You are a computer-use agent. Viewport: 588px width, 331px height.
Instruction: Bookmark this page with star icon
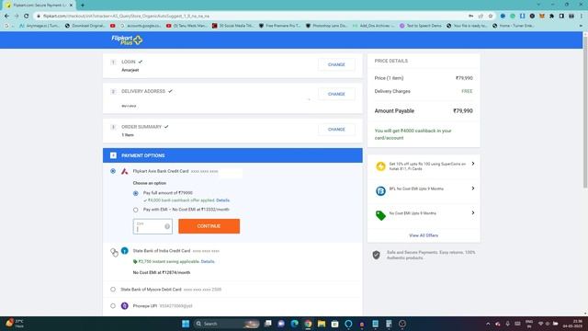click(491, 17)
